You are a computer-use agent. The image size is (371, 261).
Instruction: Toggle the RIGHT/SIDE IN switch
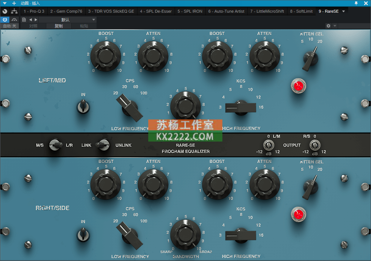point(83,235)
